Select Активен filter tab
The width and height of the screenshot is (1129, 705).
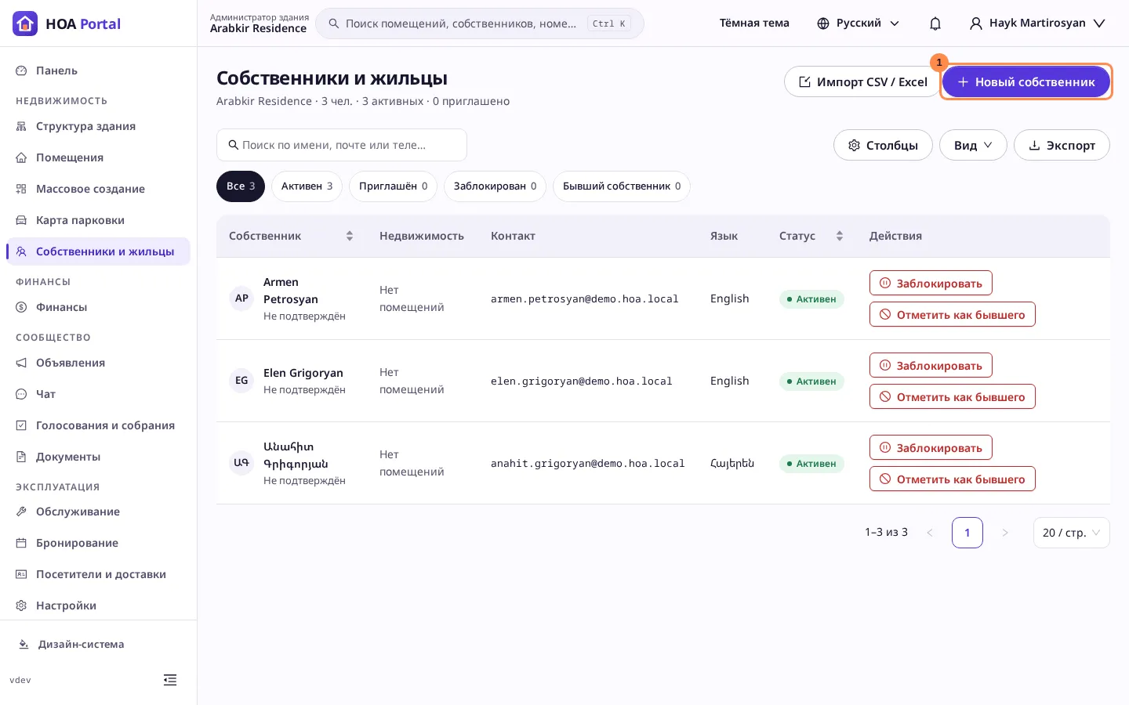pos(307,186)
